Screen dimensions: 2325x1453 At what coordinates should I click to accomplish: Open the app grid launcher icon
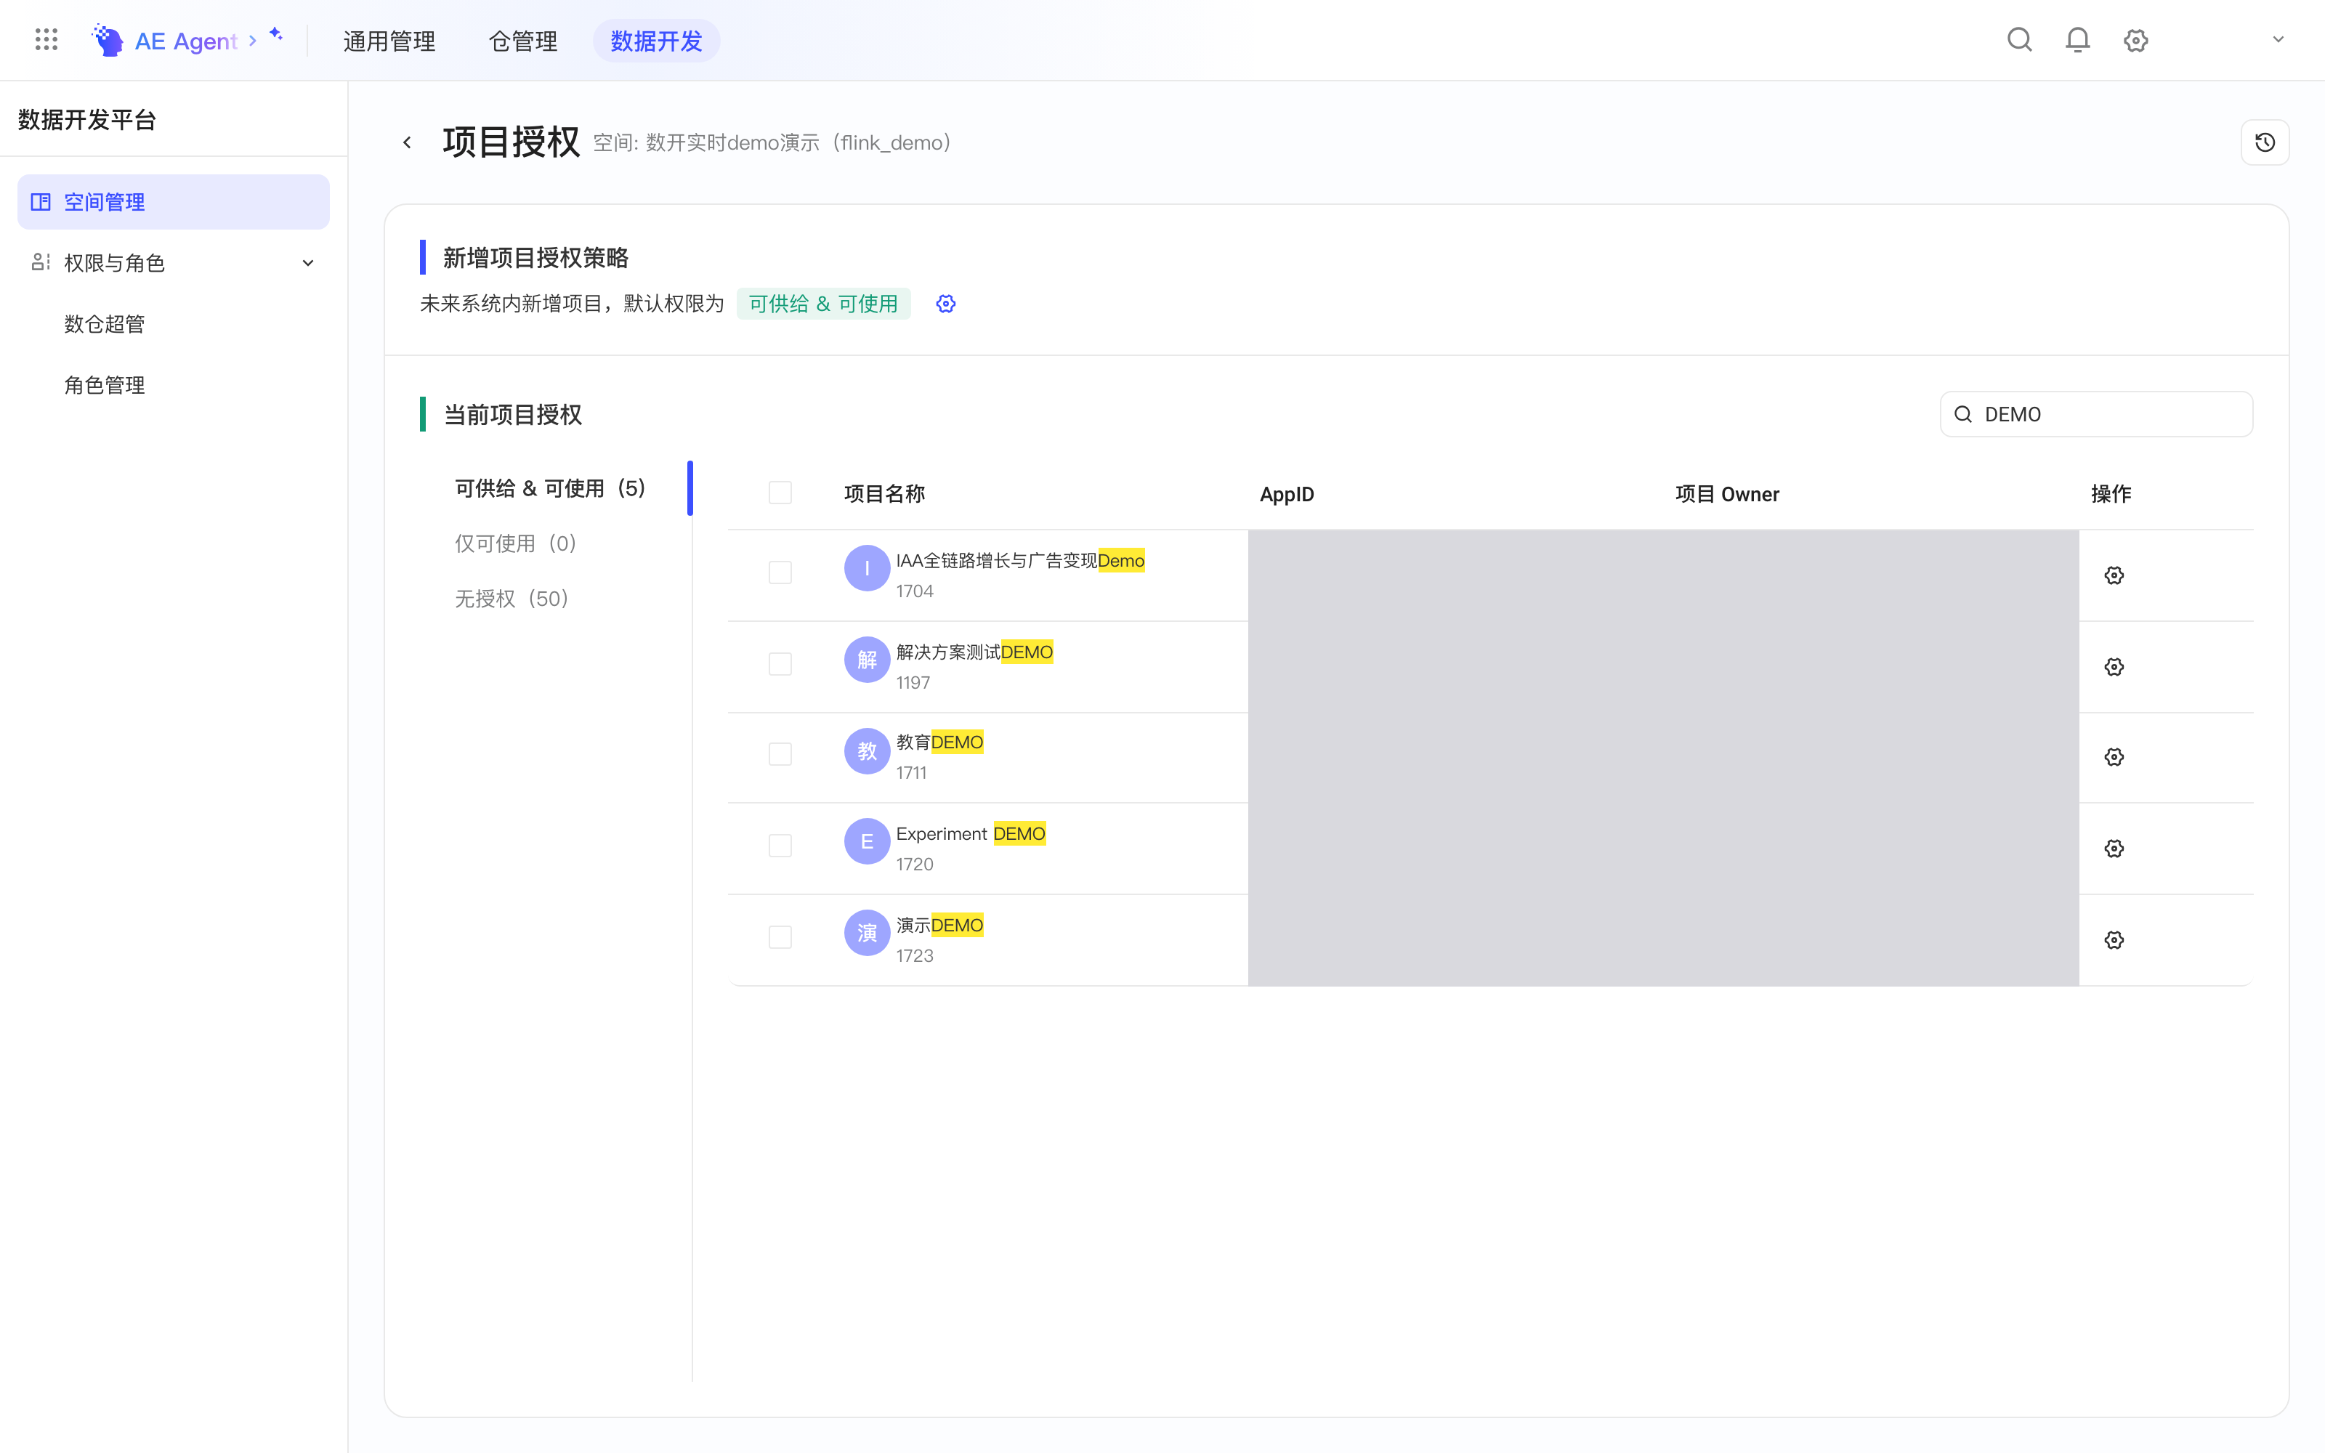click(x=46, y=39)
